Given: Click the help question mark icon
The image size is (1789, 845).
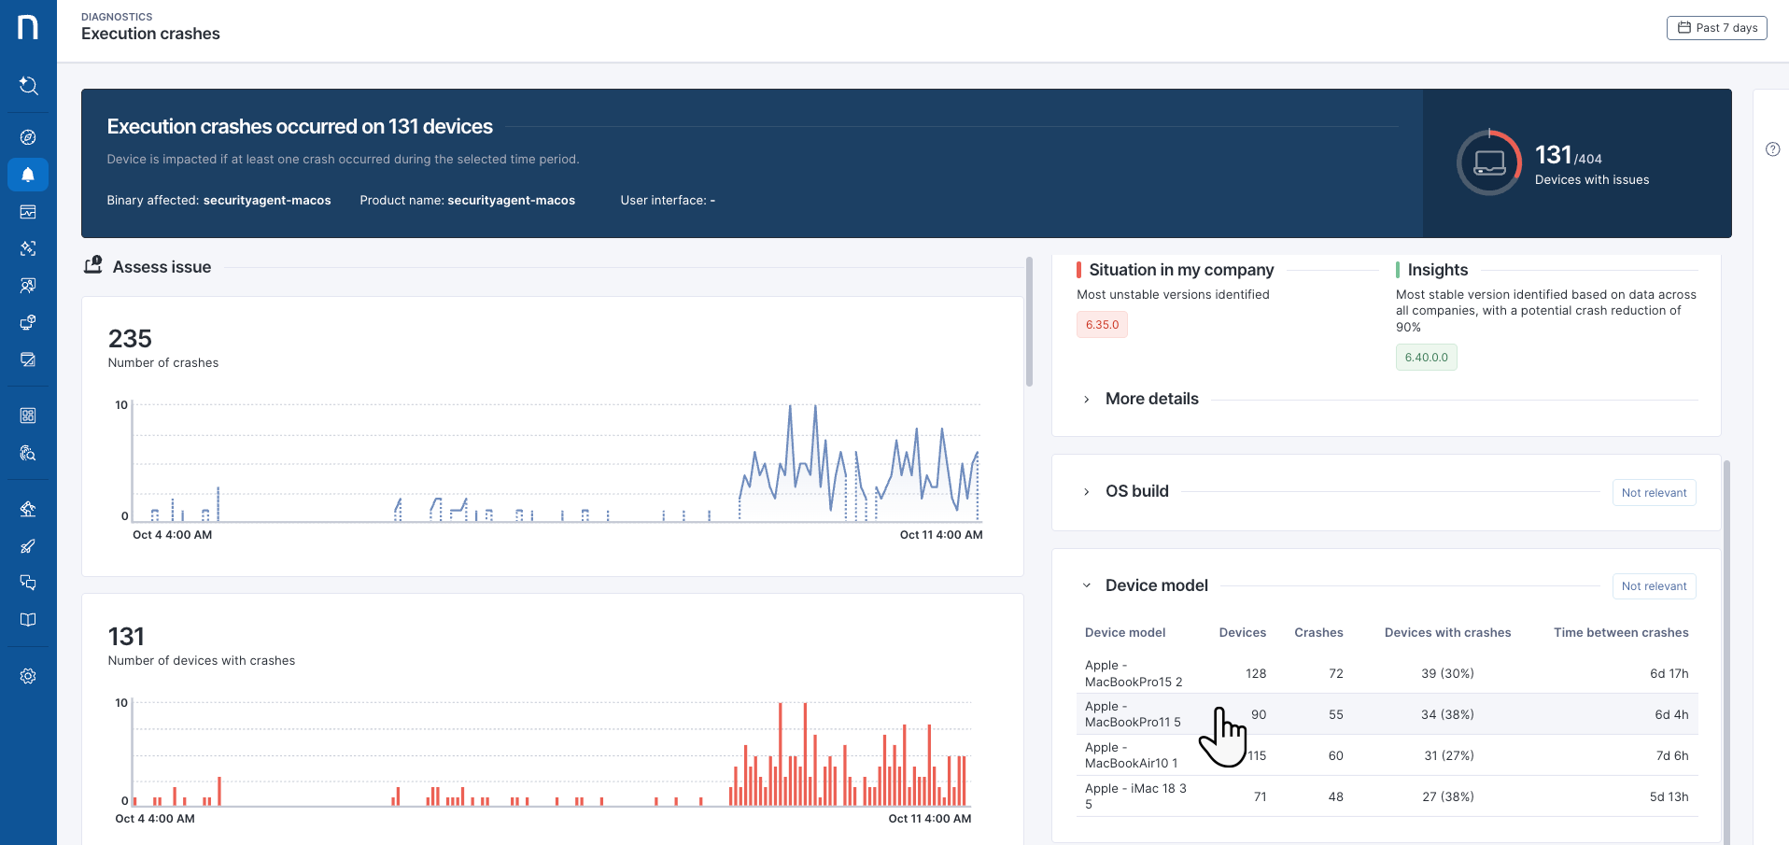Looking at the screenshot, I should pos(1772,149).
